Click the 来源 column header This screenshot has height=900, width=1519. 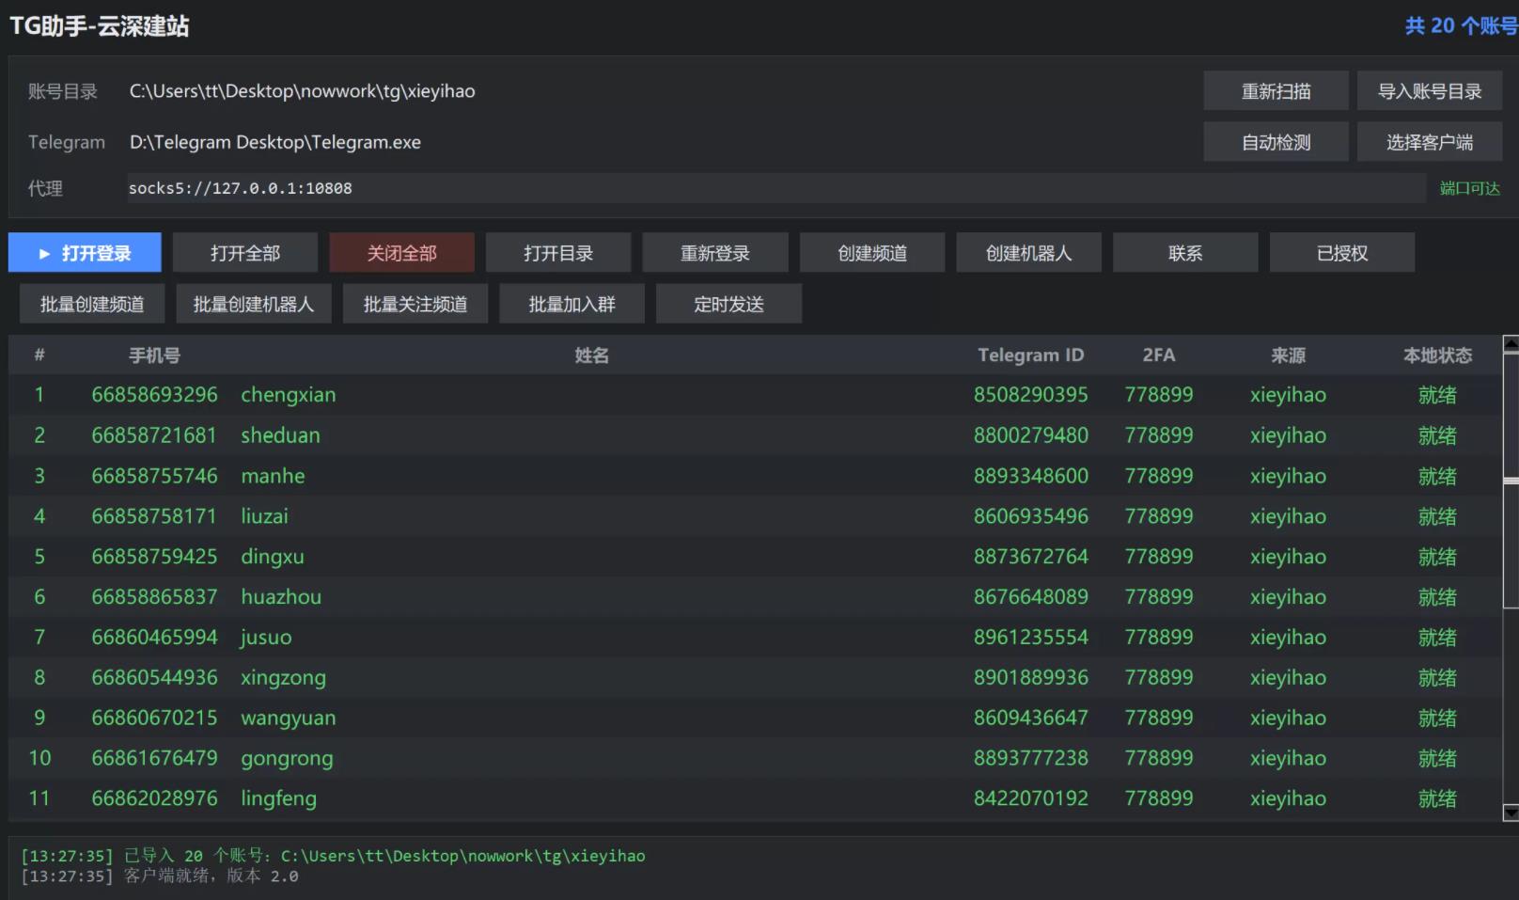point(1288,355)
